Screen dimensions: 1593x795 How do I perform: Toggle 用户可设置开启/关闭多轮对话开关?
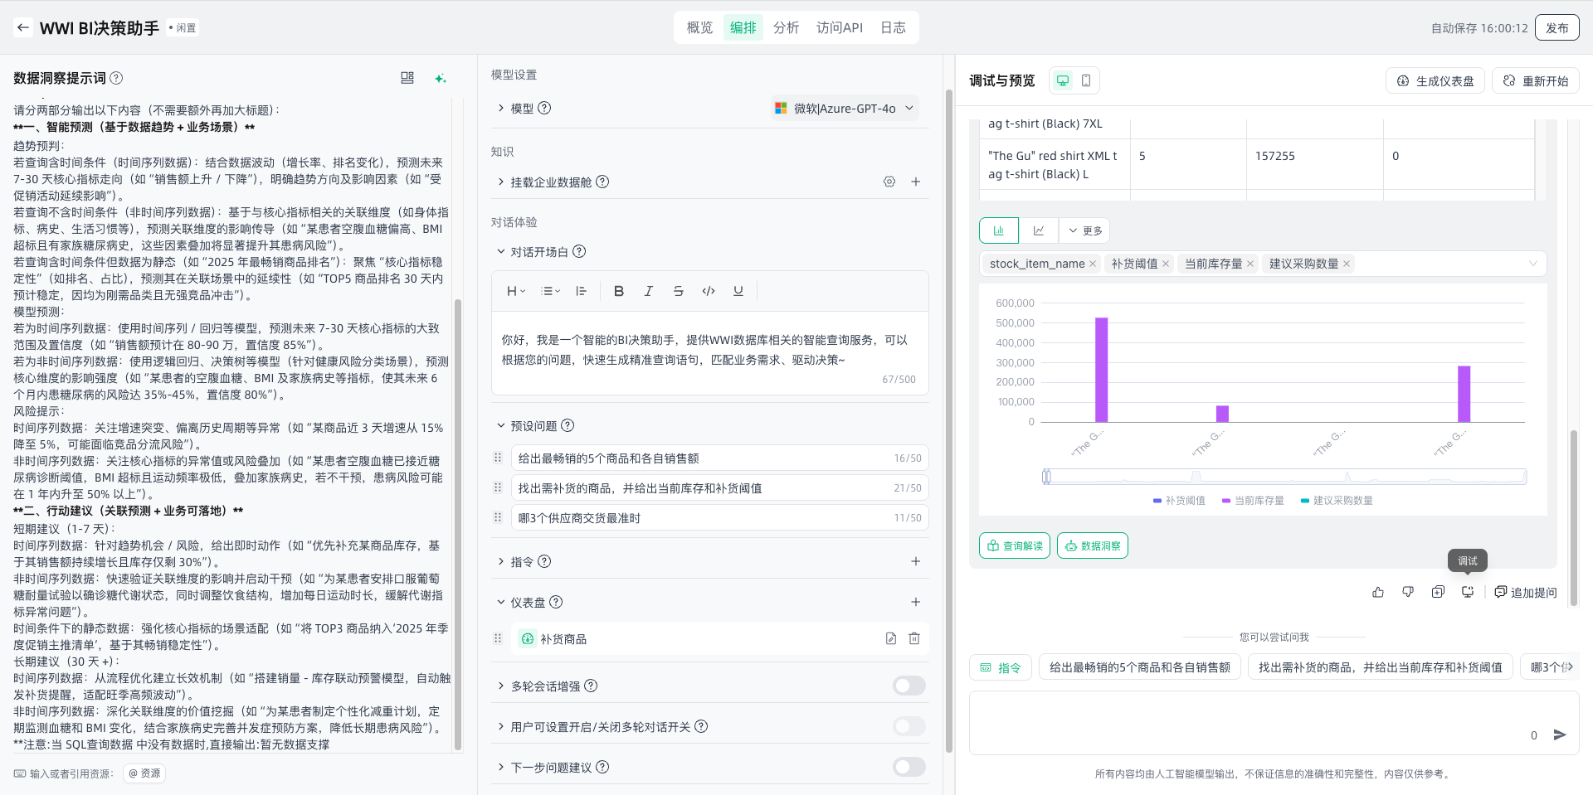click(909, 726)
